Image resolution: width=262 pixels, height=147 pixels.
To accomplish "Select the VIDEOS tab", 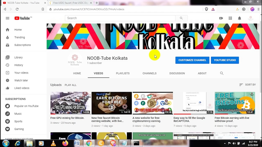I will pos(98,73).
